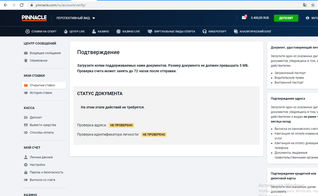Image resolution: width=318 pixels, height=196 pixels.
Task: Select Открытые ставки in sidebar
Action: tap(42, 85)
